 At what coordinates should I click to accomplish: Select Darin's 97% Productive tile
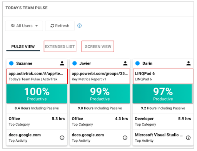[x=163, y=94]
